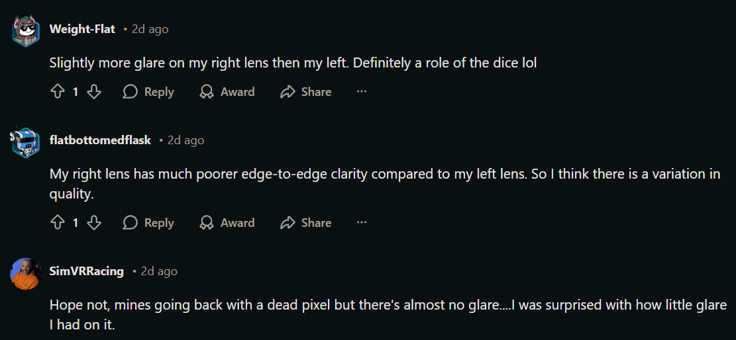Image resolution: width=736 pixels, height=340 pixels.
Task: Share Weight-Flat's comment
Action: coord(306,91)
